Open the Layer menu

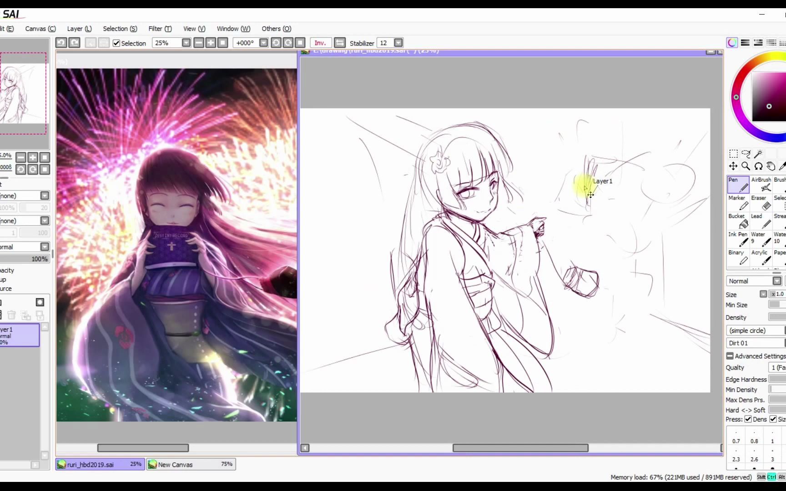(x=80, y=29)
